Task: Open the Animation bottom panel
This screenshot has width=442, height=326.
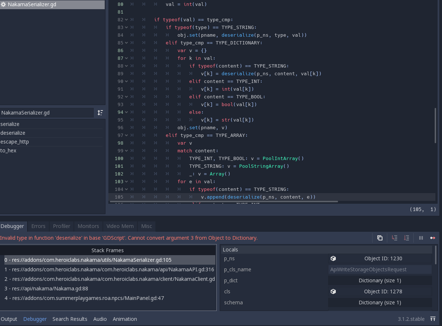Action: click(x=125, y=319)
